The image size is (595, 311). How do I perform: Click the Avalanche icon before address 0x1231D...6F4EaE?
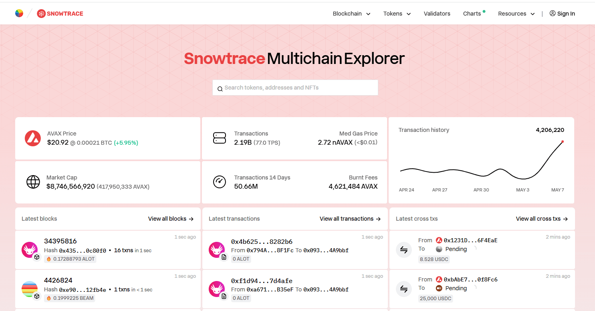pos(439,240)
